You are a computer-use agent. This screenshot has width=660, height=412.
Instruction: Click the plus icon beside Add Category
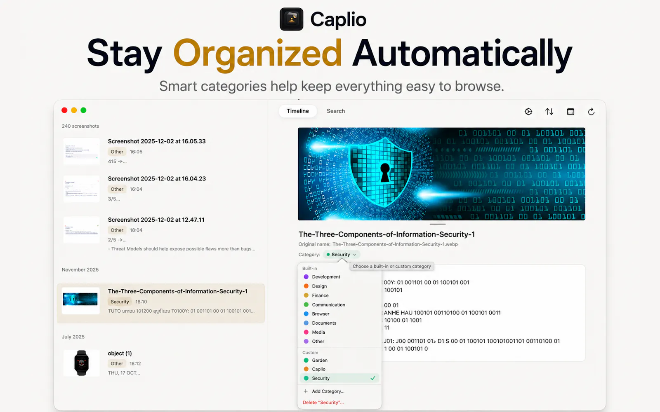(x=306, y=391)
